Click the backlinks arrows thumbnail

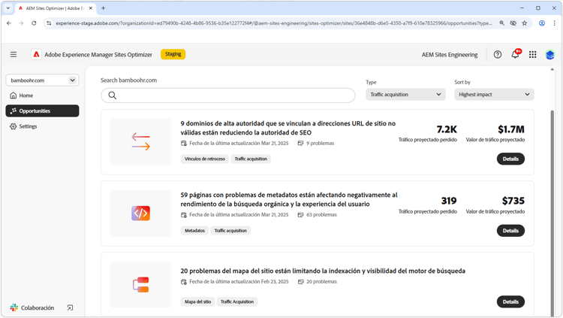(x=141, y=141)
